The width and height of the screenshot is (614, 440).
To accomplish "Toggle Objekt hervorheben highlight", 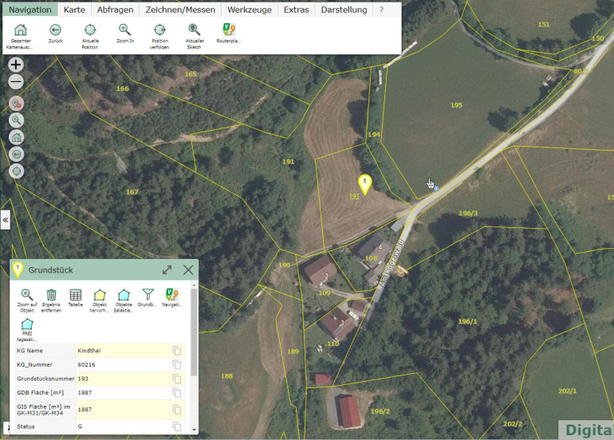I will click(100, 296).
